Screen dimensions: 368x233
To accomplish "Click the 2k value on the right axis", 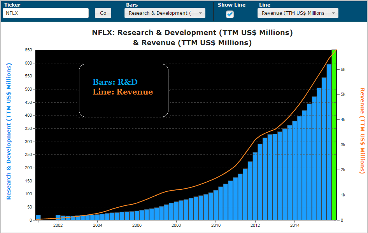I will (x=343, y=170).
